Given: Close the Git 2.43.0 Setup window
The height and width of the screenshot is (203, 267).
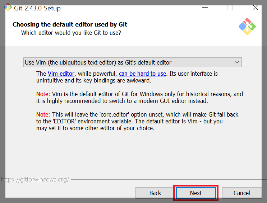Looking at the screenshot, I should pyautogui.click(x=255, y=8).
